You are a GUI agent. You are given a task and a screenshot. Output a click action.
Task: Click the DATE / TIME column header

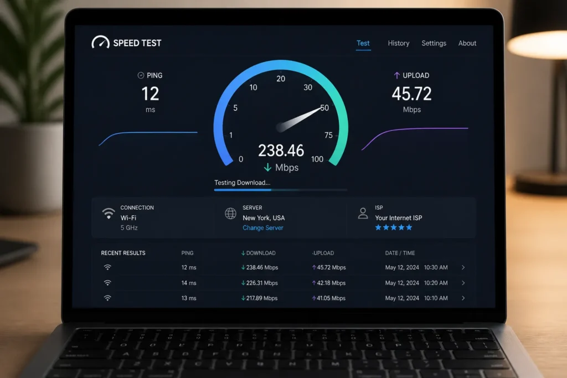(400, 253)
